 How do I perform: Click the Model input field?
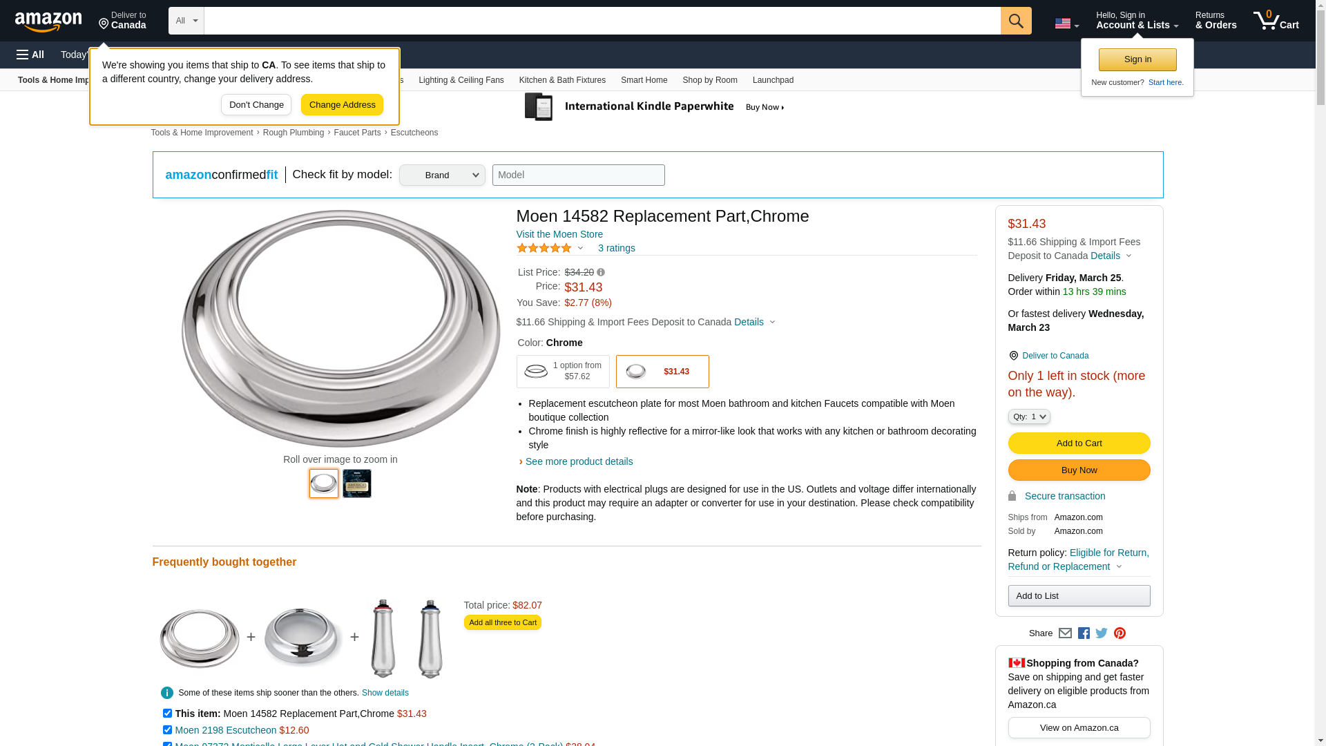(x=578, y=175)
